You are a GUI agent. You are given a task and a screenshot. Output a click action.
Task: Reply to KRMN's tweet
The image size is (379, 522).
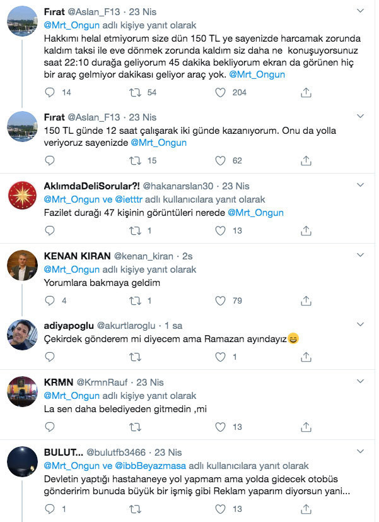coord(50,425)
